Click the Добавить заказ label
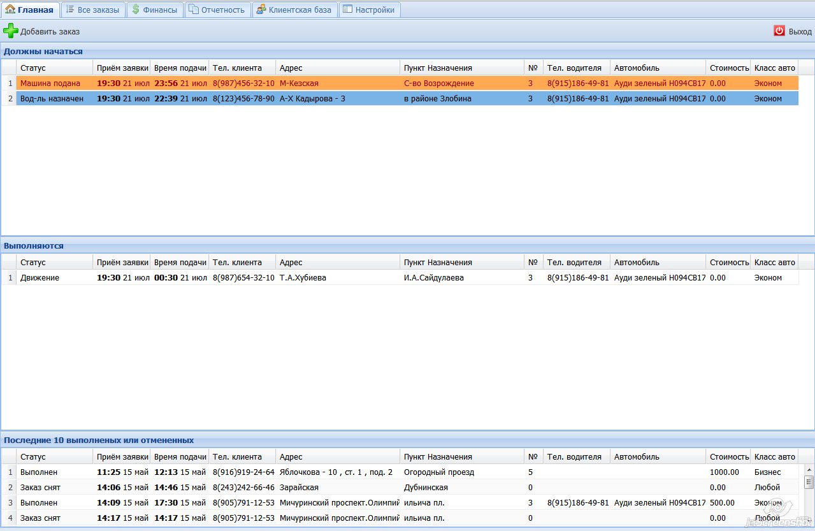The width and height of the screenshot is (815, 531). [50, 32]
